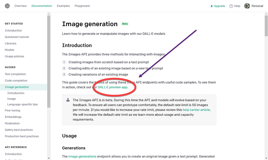Click the API REFERENCE sidebar header
Screen dimensions: 268x160
[16, 147]
